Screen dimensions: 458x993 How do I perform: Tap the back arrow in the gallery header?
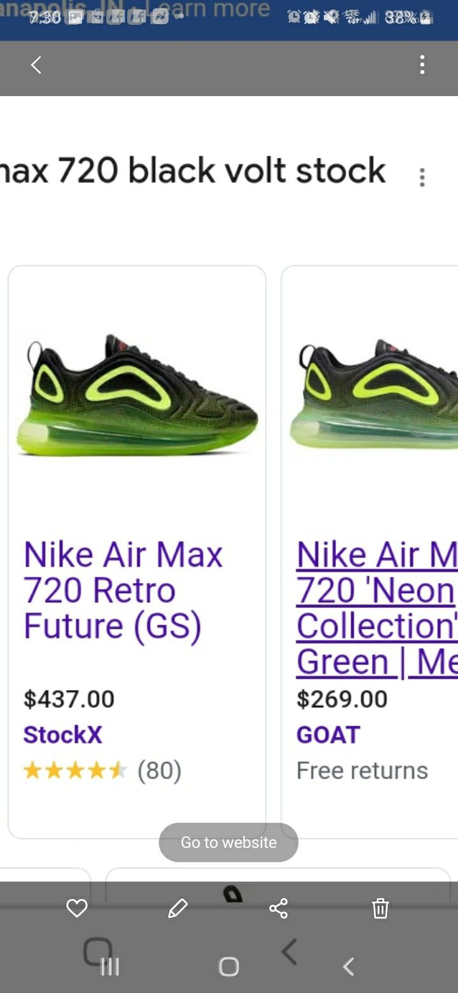pos(36,65)
